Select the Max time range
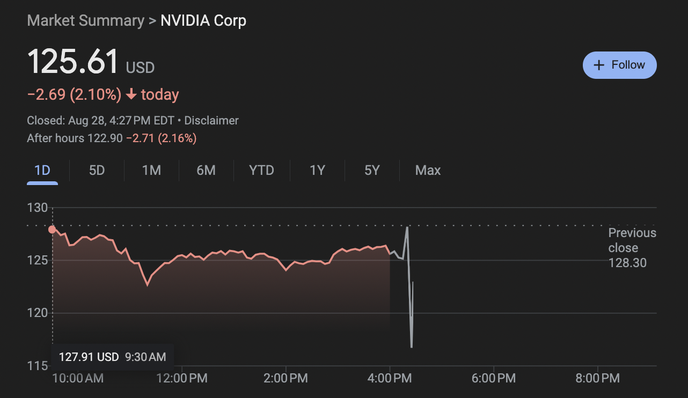Image resolution: width=688 pixels, height=398 pixels. [428, 171]
